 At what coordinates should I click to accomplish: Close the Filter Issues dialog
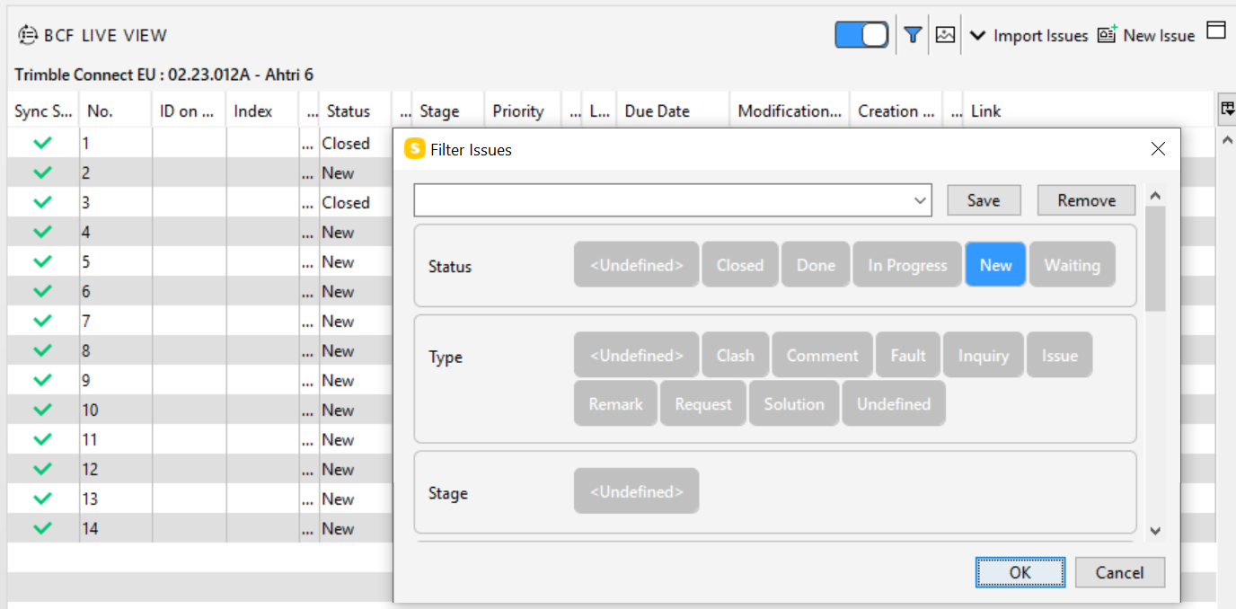(x=1158, y=149)
